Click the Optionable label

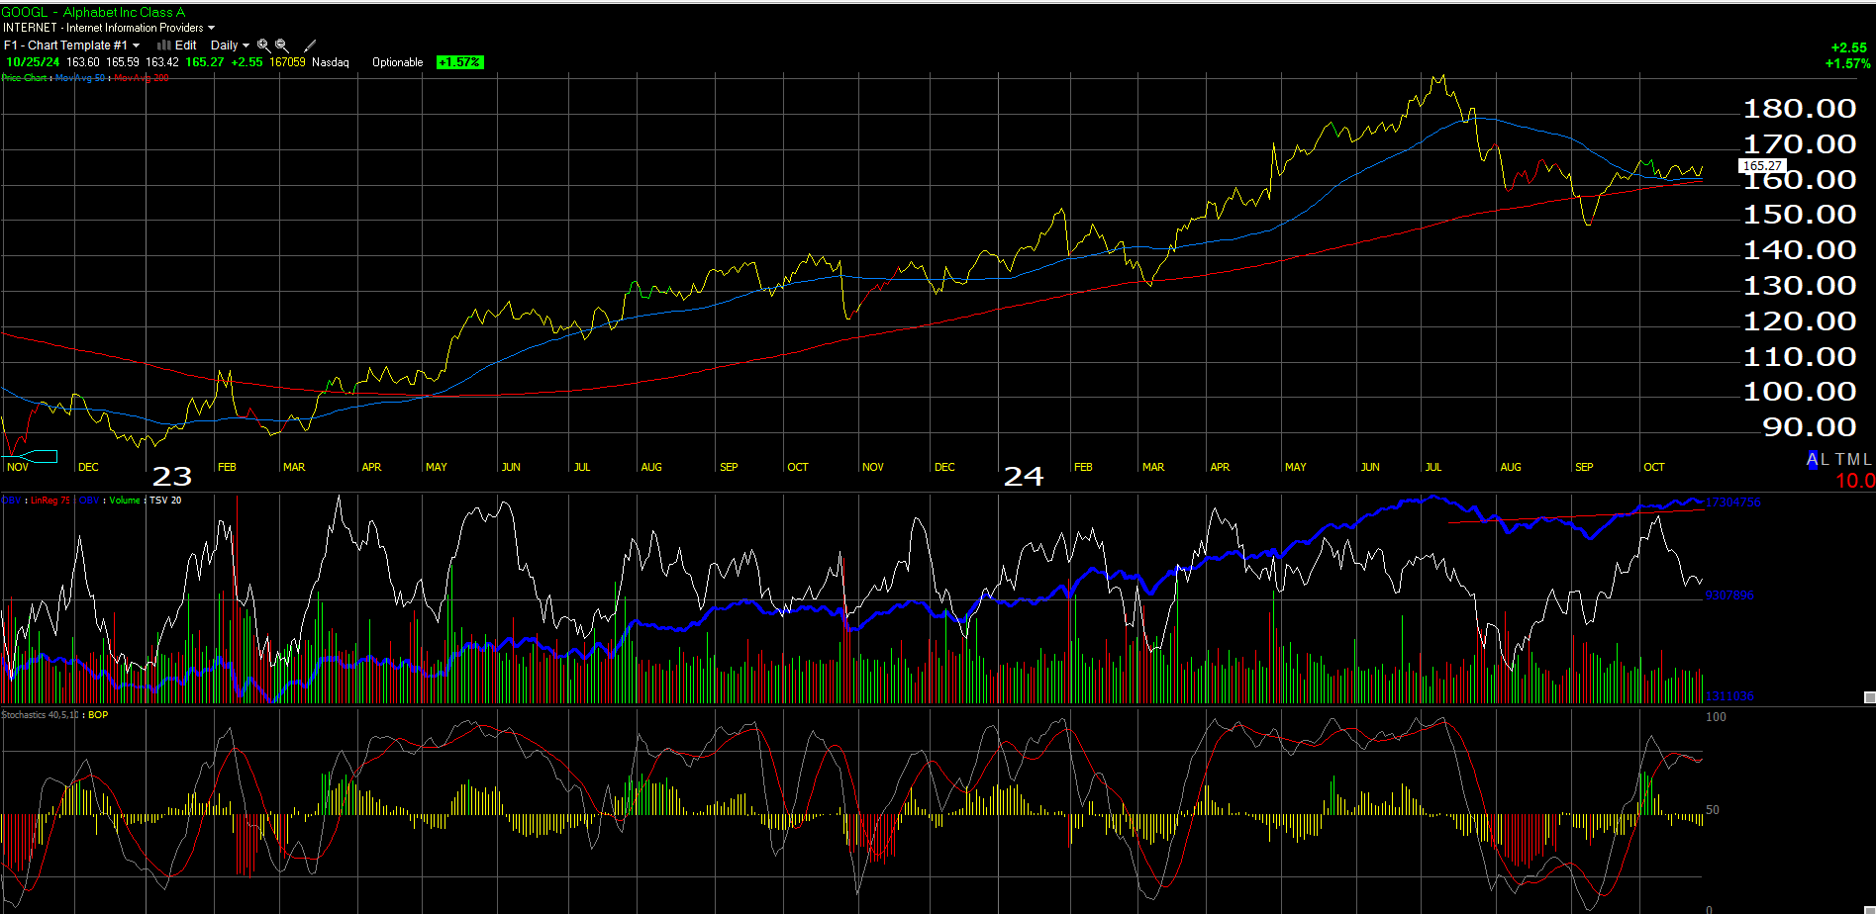tap(398, 62)
